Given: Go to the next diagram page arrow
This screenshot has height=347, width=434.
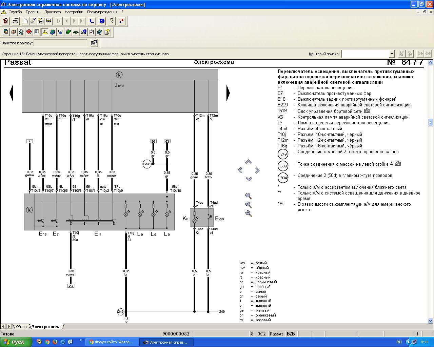Looking at the screenshot, I should (228, 93).
